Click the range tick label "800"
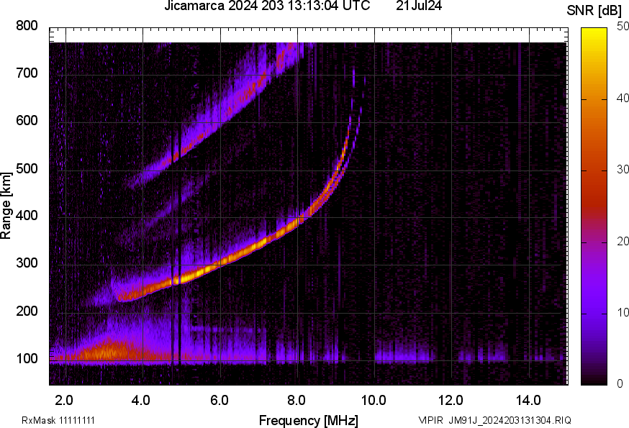This screenshot has height=428, width=629. point(27,26)
